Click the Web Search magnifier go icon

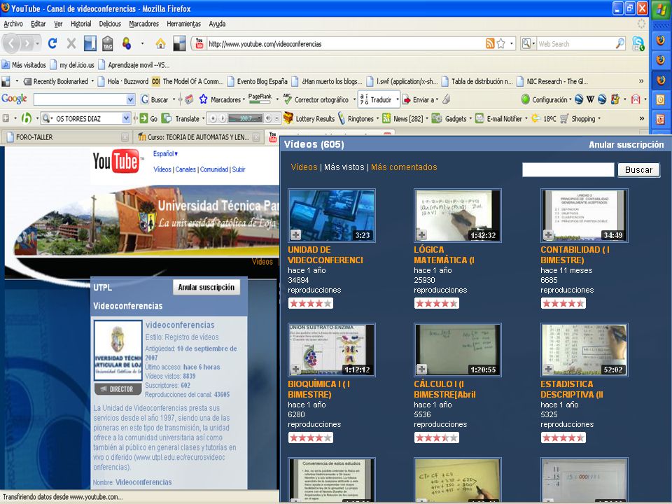point(619,43)
